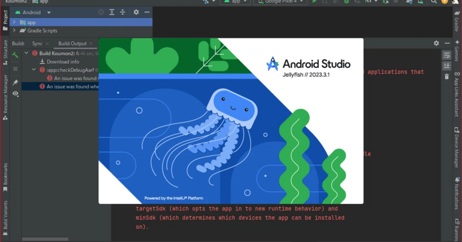Toggle the Resource Manager tool window
Screen dimensions: 462x242
[5, 97]
